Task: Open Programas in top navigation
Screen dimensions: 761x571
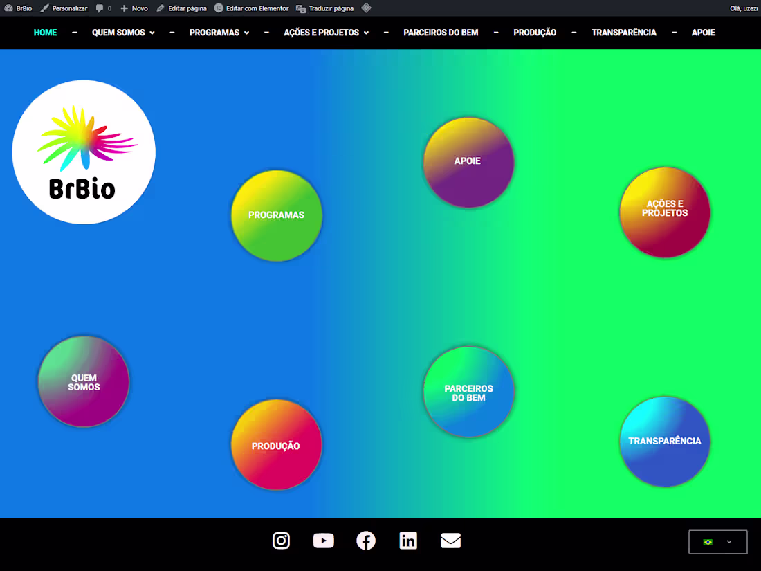Action: 214,33
